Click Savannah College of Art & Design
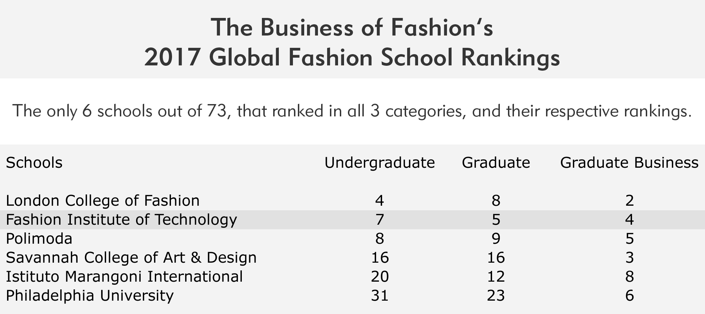Image resolution: width=705 pixels, height=314 pixels. coord(131,258)
